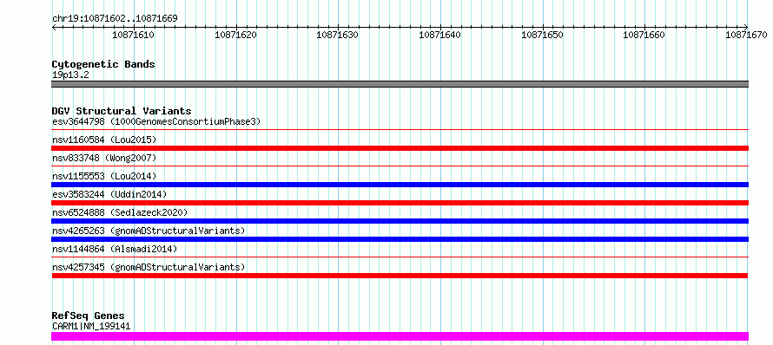773x345 pixels.
Task: Click the thin red line of esv3644798
Action: (400, 130)
